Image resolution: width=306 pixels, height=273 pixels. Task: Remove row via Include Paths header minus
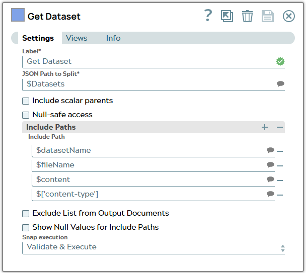(280, 127)
